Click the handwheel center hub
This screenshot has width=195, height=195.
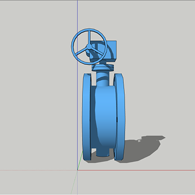89,47
